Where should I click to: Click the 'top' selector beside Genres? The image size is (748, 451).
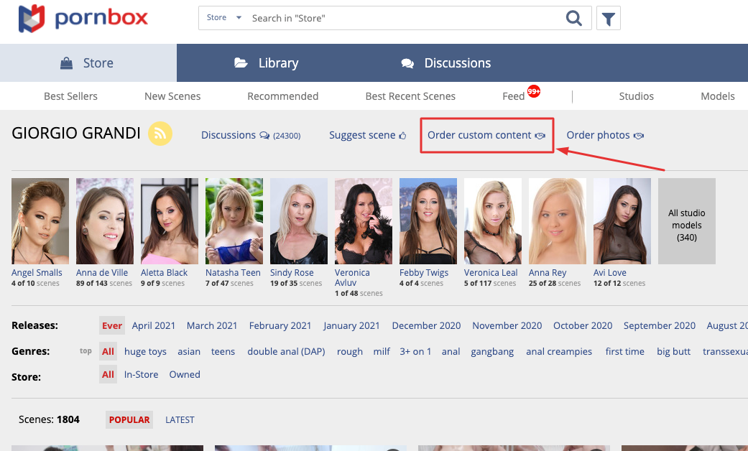(86, 351)
